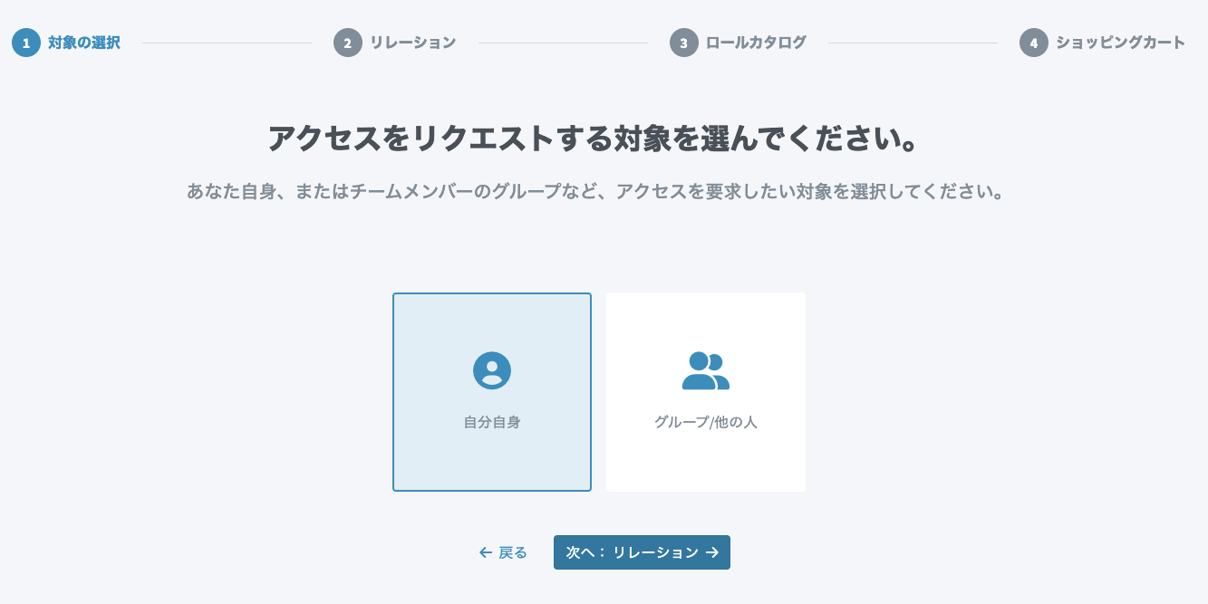Screen dimensions: 1208x604
Task: Click the step 2 circle icon
Action: (348, 43)
